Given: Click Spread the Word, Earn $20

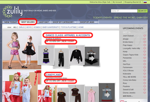Looking at the screenshot, I should coord(131,18).
